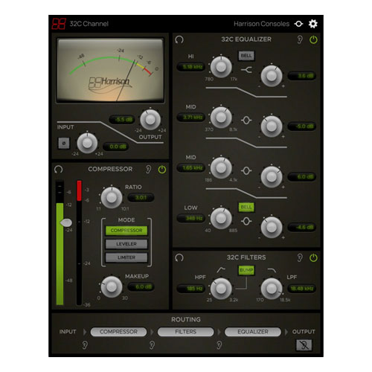Select LIMITER mode
Viewport: 372px width, 372px height.
(x=126, y=257)
